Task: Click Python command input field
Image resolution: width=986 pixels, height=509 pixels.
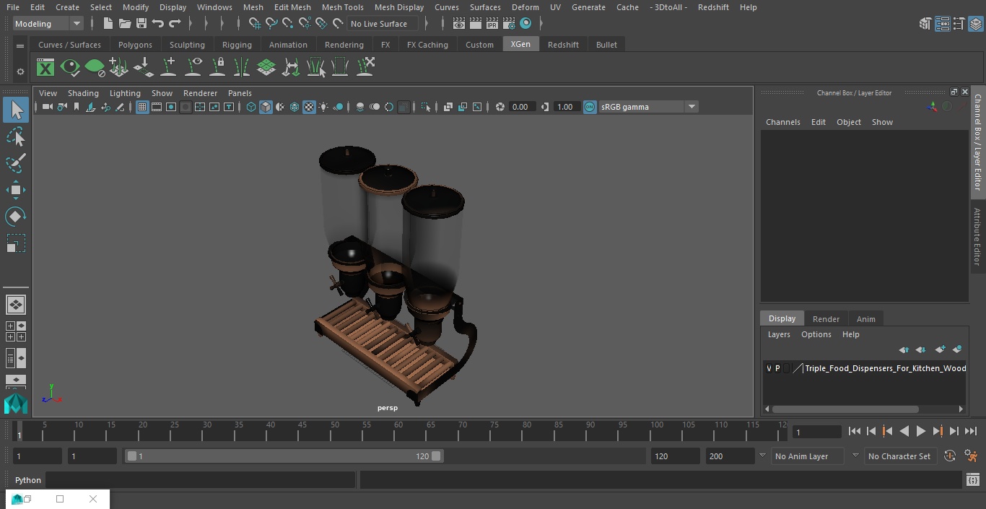Action: point(200,480)
